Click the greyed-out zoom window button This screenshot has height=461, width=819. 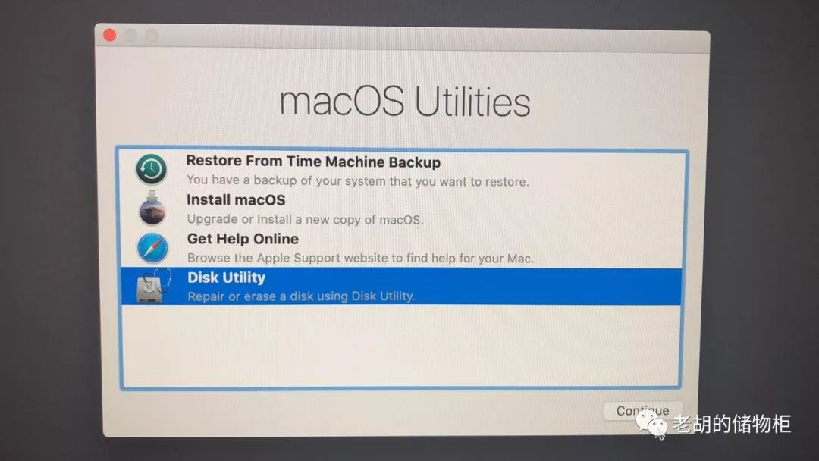pyautogui.click(x=152, y=36)
